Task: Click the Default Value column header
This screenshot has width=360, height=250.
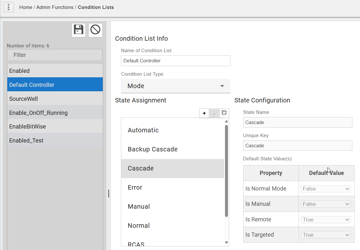Action: (x=327, y=173)
